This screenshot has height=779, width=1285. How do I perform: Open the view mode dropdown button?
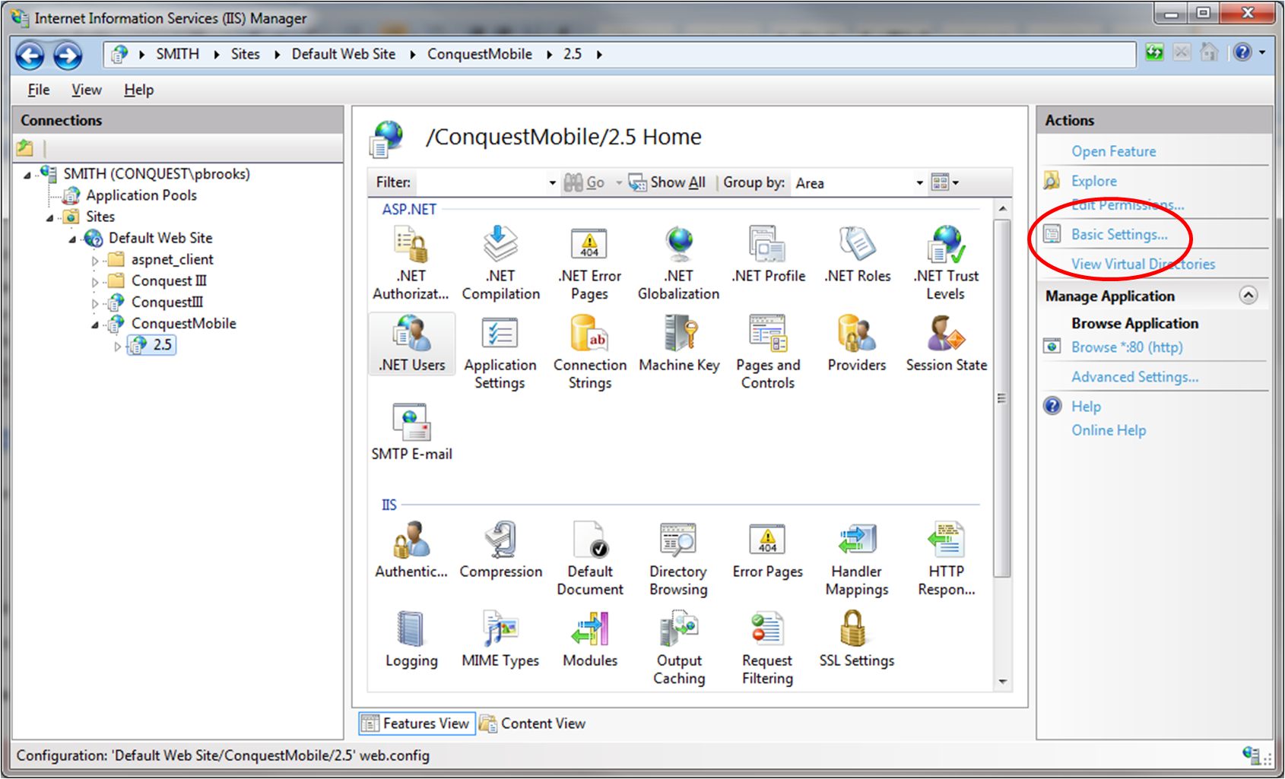click(x=946, y=182)
